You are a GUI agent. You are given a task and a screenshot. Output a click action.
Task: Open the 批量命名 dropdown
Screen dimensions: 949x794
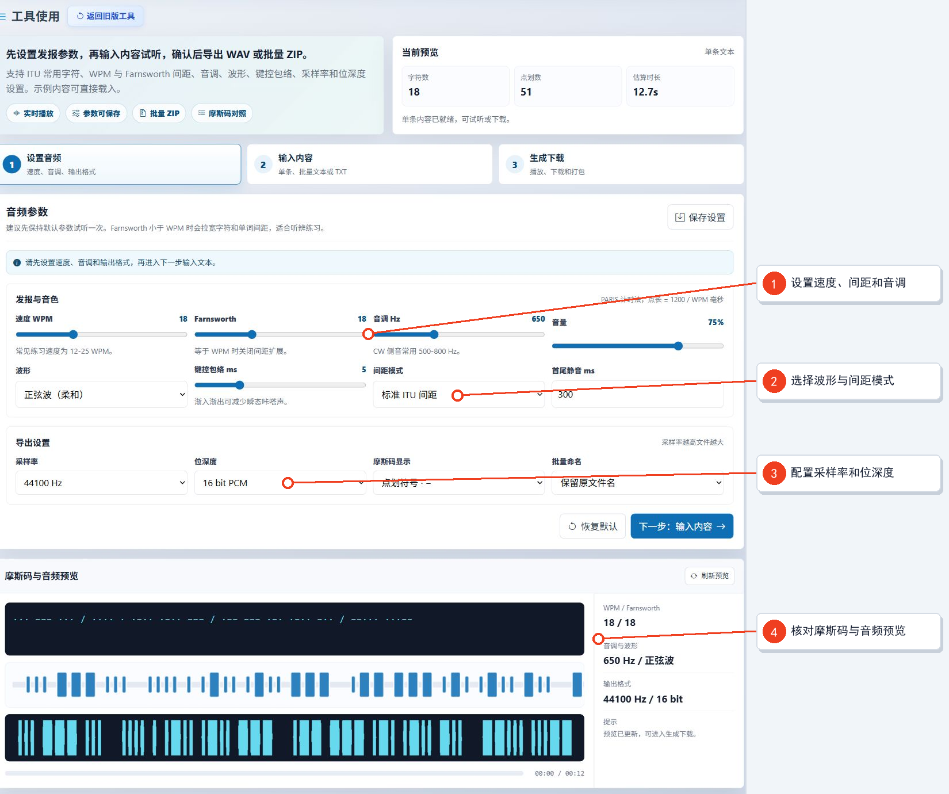tap(637, 483)
